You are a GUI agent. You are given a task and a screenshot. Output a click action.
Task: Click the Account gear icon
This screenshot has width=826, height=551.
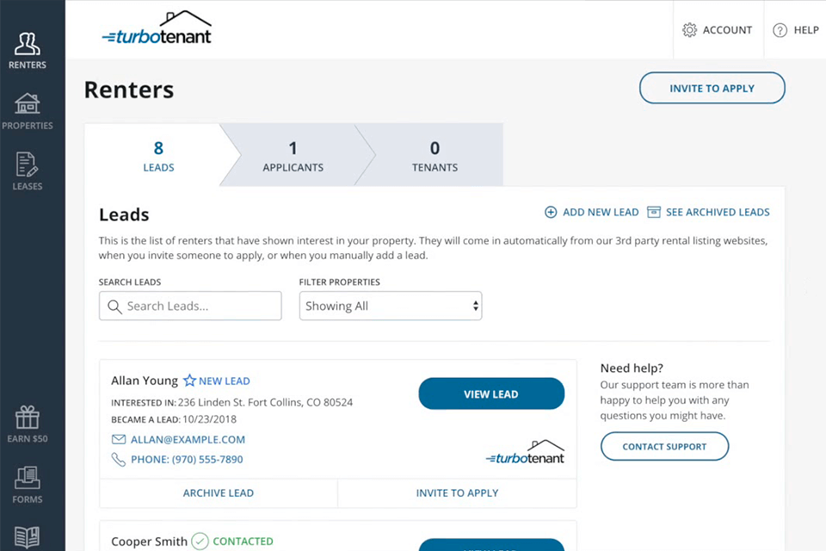coord(689,30)
